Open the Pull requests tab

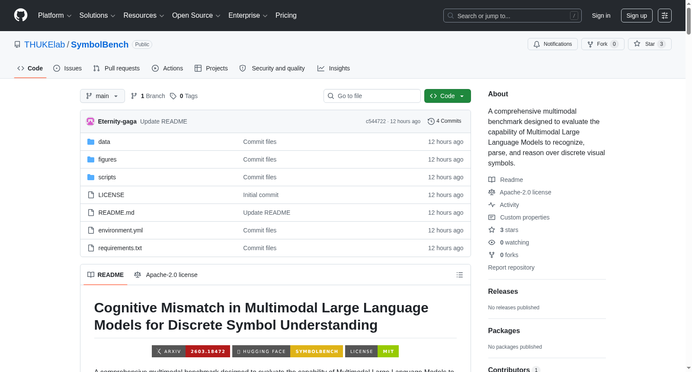(x=116, y=68)
